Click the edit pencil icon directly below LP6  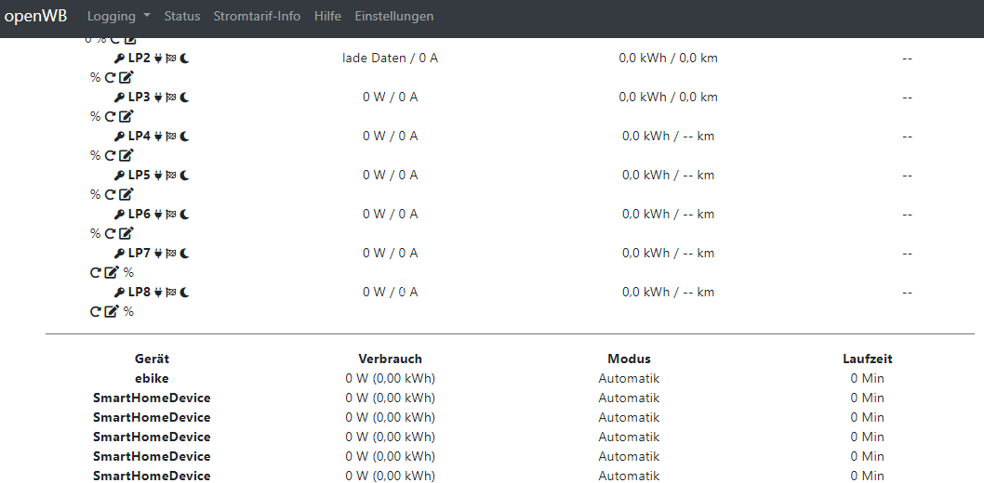pyautogui.click(x=126, y=234)
